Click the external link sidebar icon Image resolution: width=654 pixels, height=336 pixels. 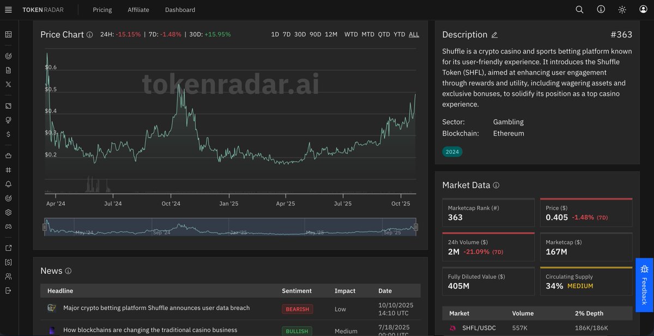(8, 248)
